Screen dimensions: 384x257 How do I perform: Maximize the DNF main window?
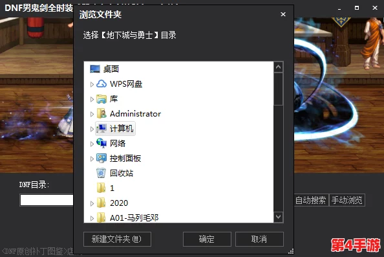tap(357, 8)
